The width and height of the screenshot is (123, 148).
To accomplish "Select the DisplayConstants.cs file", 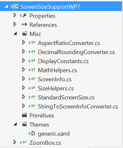I will [x=63, y=61].
